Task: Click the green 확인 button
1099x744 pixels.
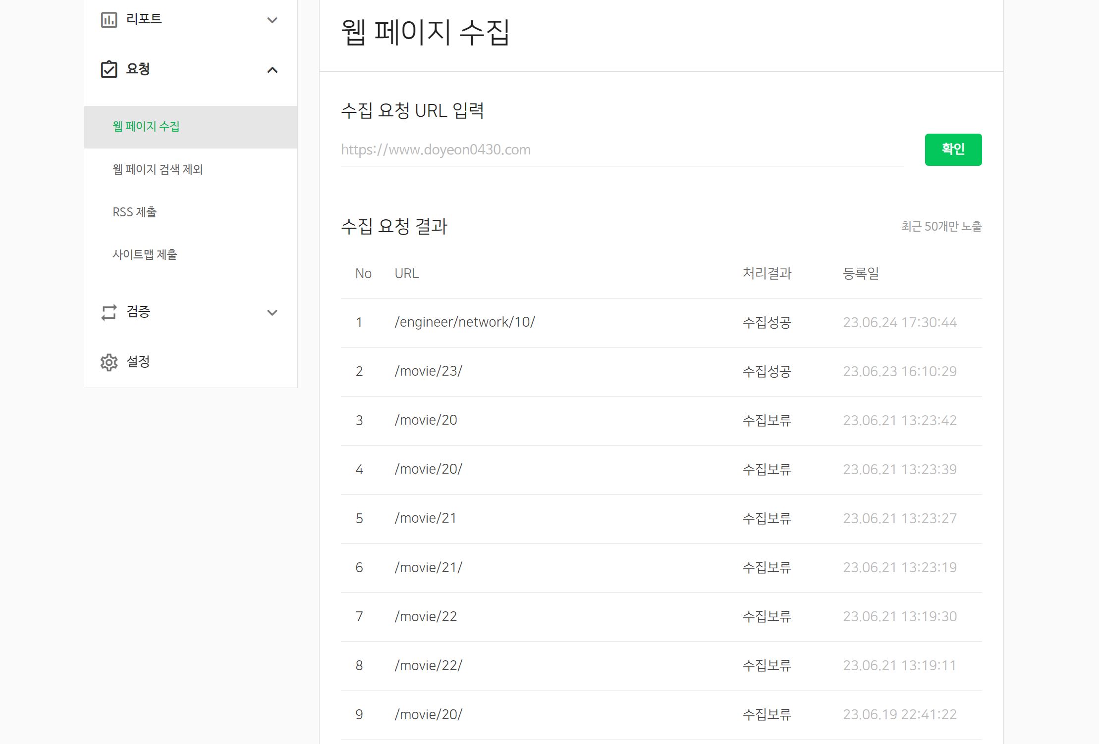Action: 953,149
